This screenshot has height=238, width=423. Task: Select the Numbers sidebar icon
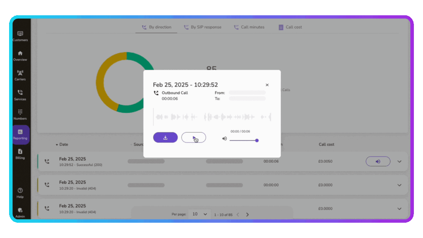click(20, 114)
